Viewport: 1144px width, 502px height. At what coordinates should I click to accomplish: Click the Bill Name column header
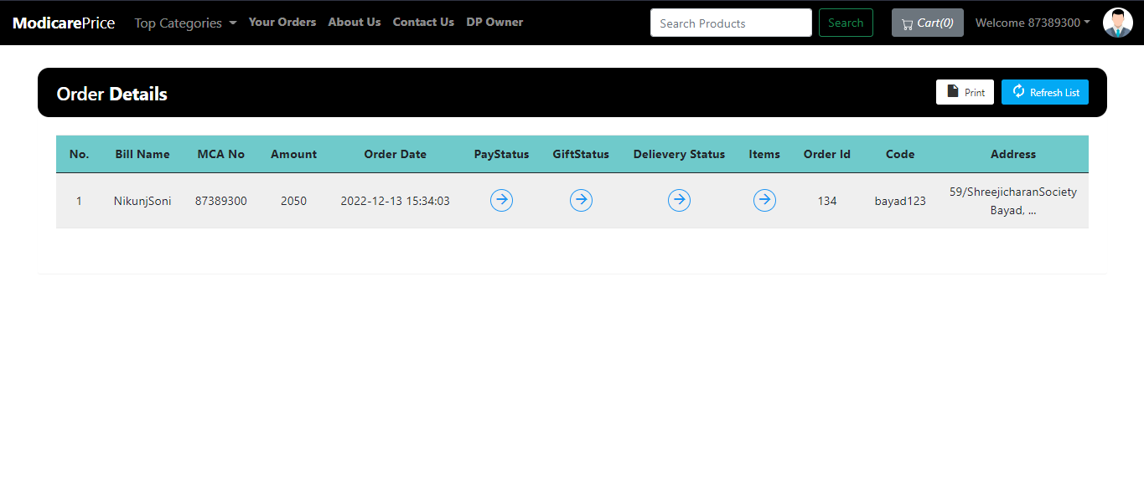142,154
